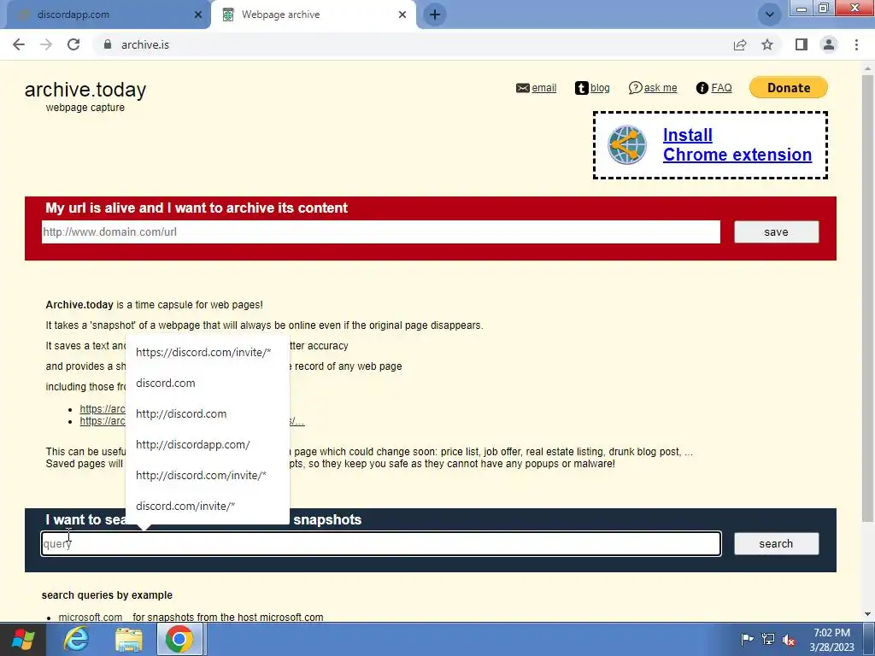Viewport: 875px width, 656px height.
Task: Choose suggestion https://discord.com/invite/*
Action: (x=207, y=353)
